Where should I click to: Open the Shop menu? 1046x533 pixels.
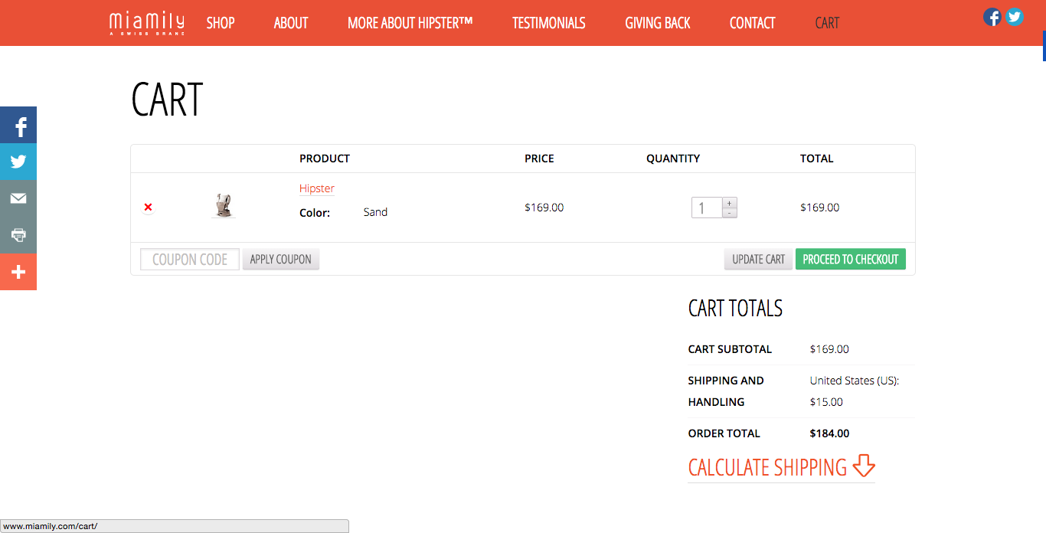(x=221, y=23)
